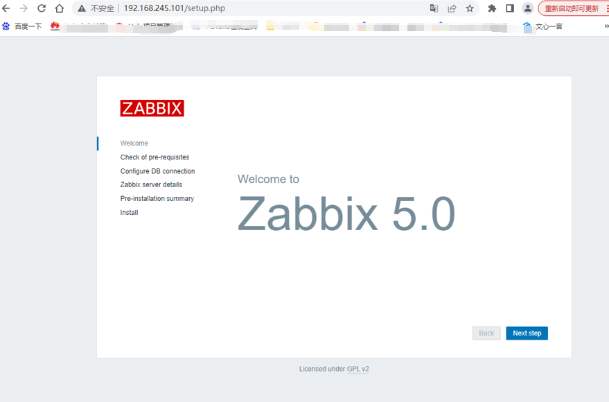The height and width of the screenshot is (402, 609).
Task: Select the Welcome setup step
Action: (134, 143)
